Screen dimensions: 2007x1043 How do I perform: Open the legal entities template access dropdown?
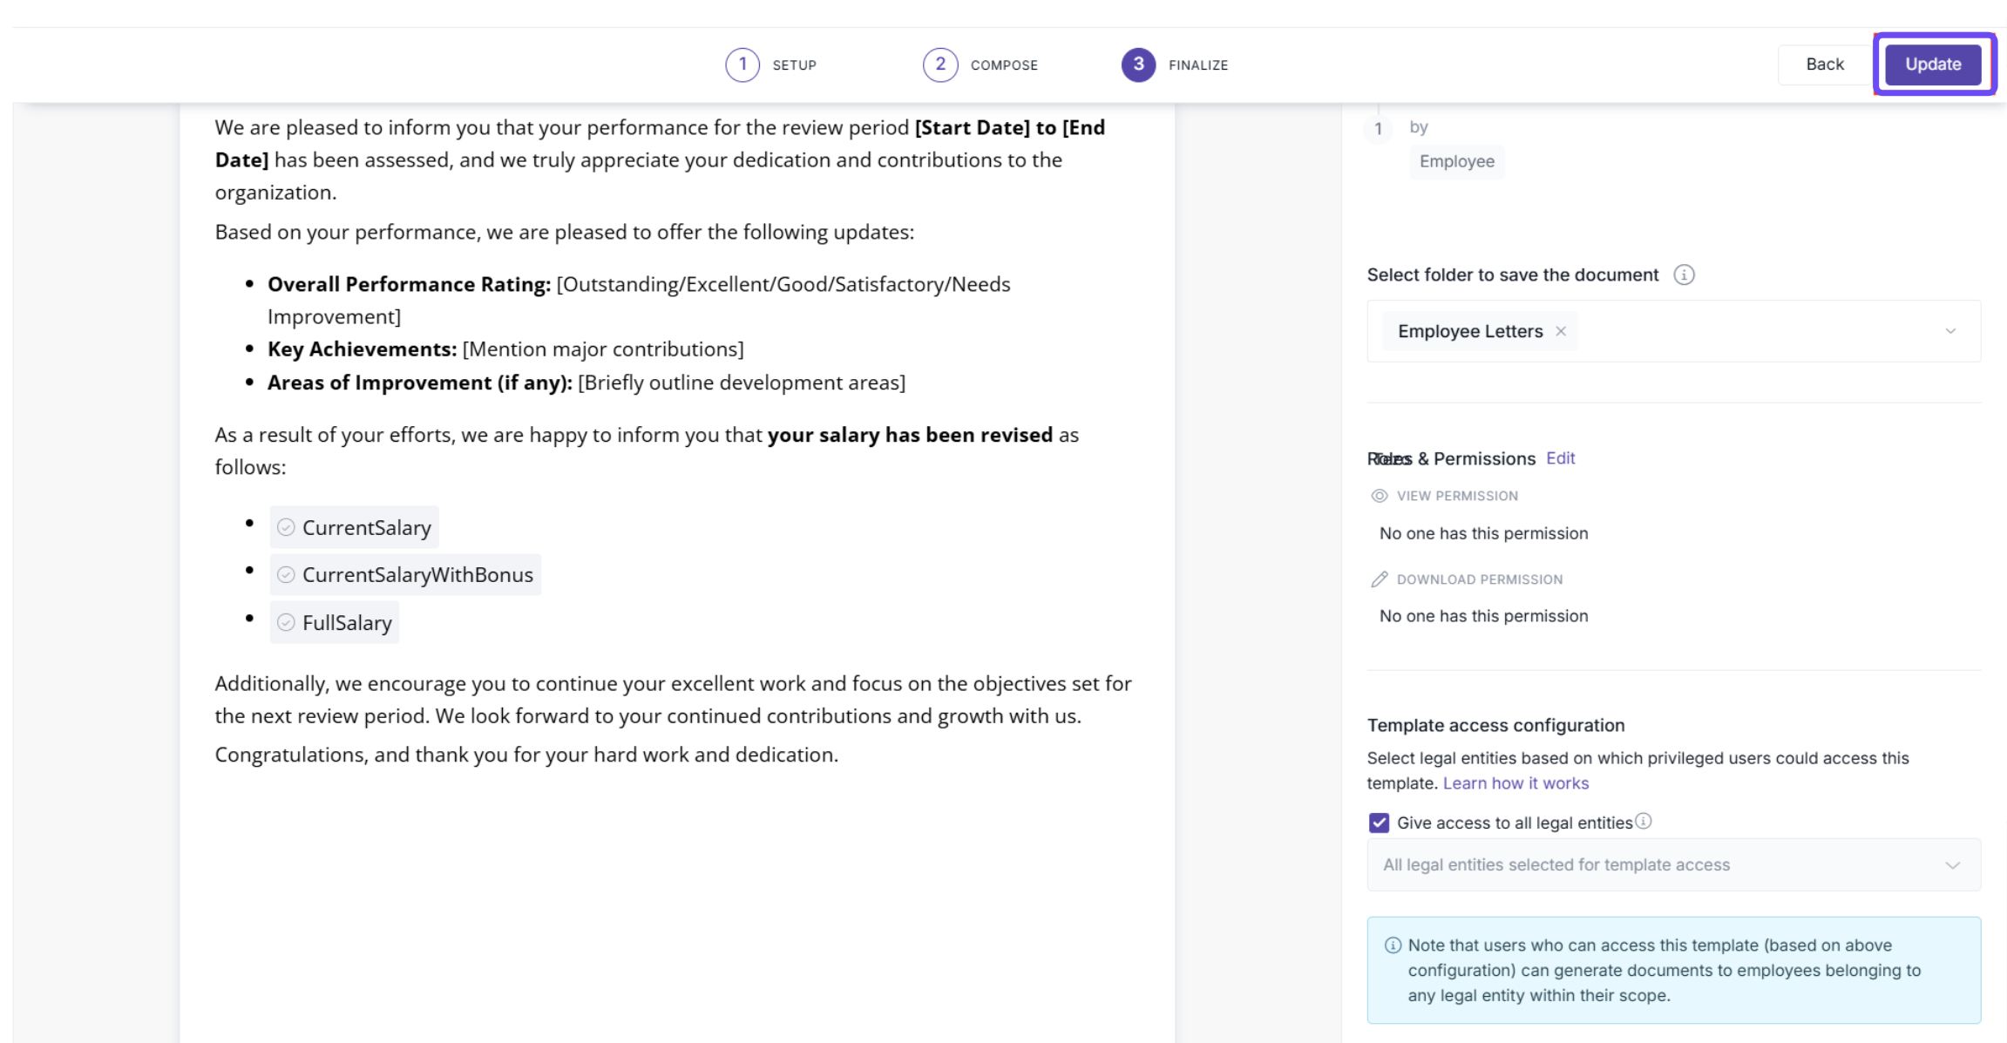tap(1951, 865)
